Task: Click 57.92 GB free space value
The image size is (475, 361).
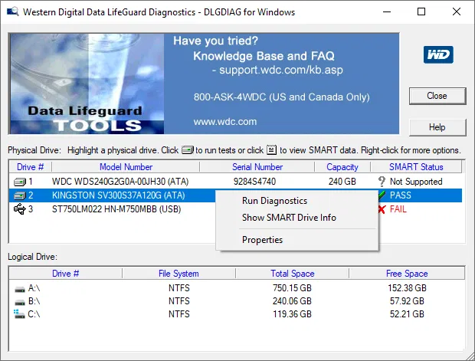Action: [x=407, y=301]
